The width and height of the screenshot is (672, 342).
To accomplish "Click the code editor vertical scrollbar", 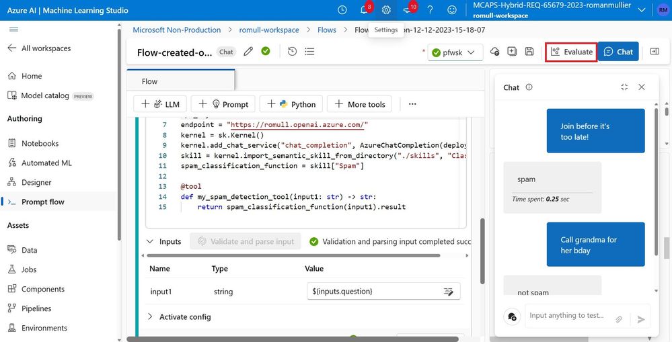I will pos(482,251).
